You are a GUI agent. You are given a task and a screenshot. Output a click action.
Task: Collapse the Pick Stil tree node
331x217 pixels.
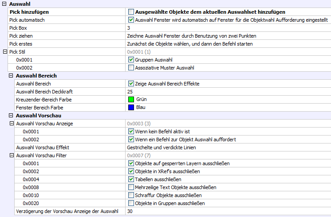[4, 52]
